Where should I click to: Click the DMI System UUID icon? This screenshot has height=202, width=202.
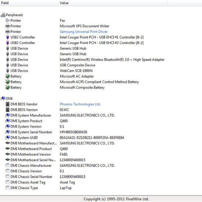pyautogui.click(x=8, y=137)
